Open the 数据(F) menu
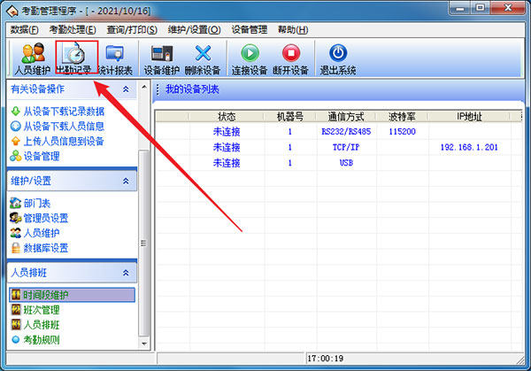Image resolution: width=531 pixels, height=371 pixels. point(25,30)
